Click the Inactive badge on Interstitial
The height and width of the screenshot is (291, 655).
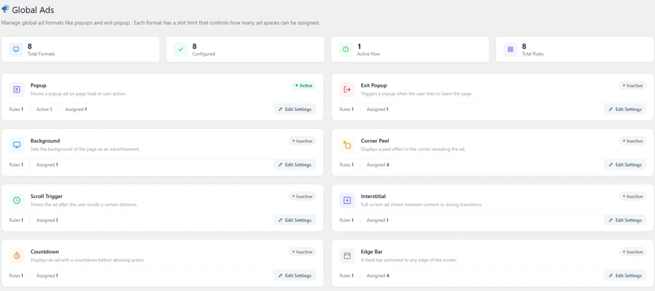(633, 197)
